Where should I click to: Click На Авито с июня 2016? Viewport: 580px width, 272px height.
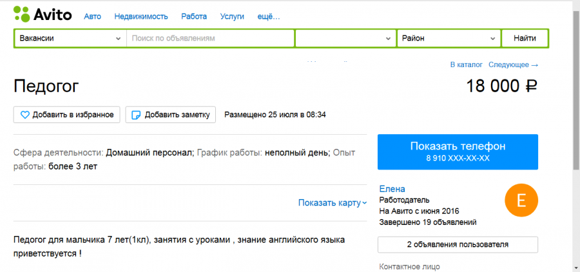point(419,211)
